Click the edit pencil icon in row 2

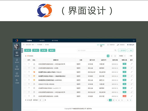click(x=131, y=68)
